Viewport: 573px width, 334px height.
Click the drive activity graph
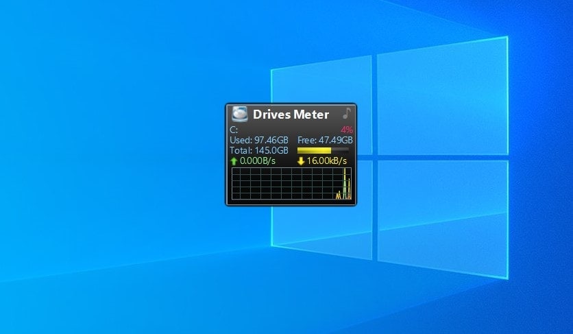[291, 184]
